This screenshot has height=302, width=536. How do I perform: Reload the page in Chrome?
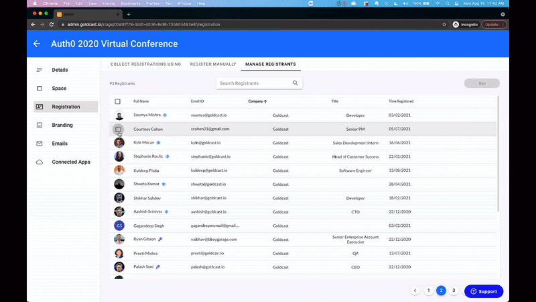52,25
